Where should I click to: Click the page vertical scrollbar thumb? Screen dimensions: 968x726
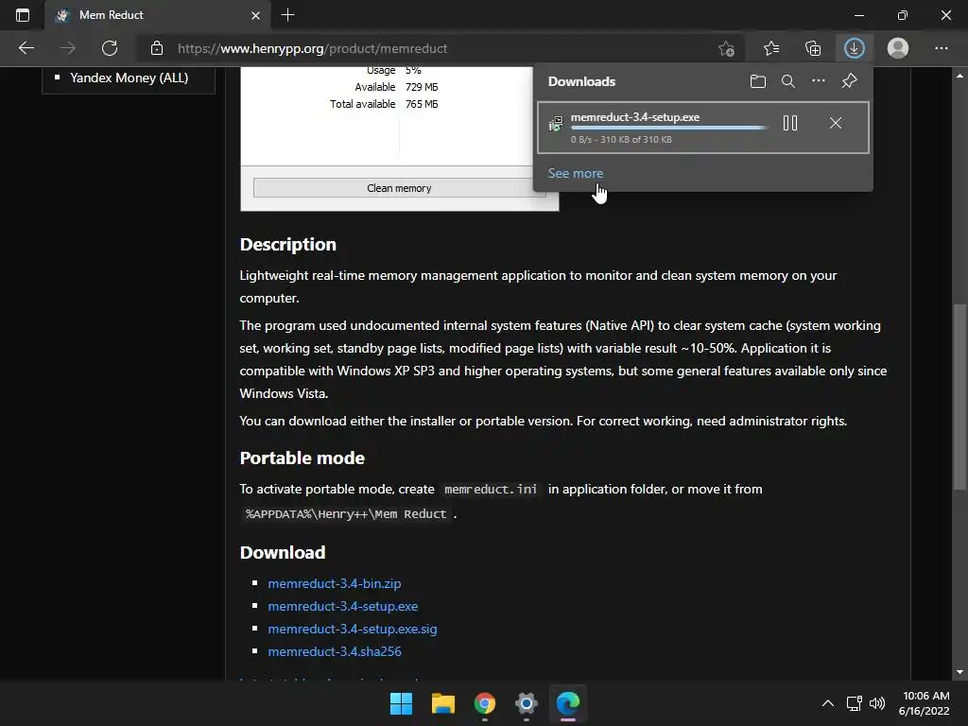[x=959, y=395]
